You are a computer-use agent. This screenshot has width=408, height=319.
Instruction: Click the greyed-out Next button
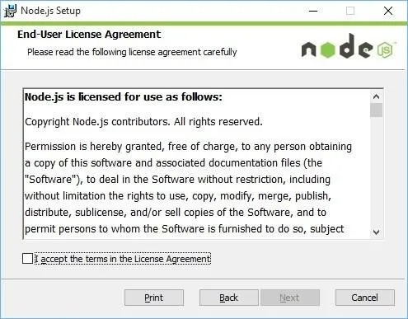(289, 298)
